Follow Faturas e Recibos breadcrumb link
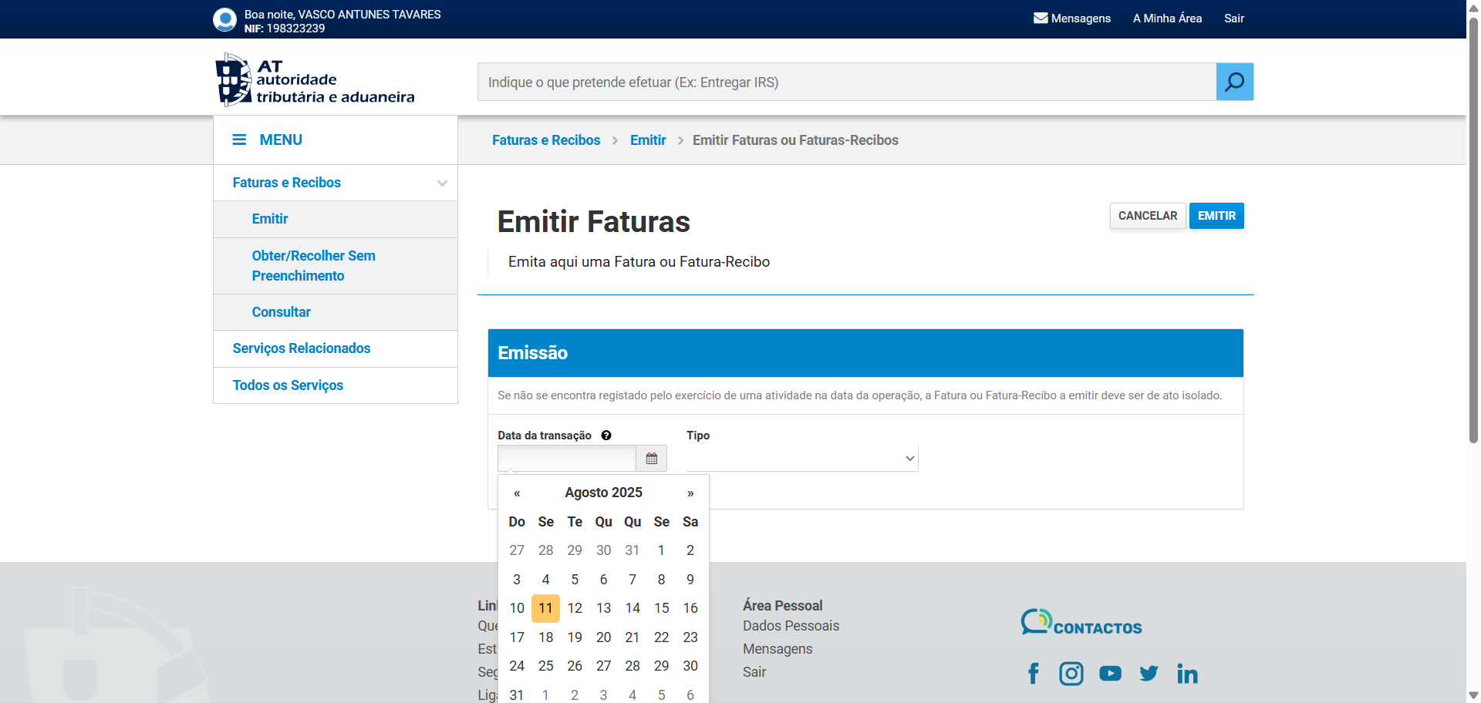Viewport: 1481px width, 703px height. 546,140
